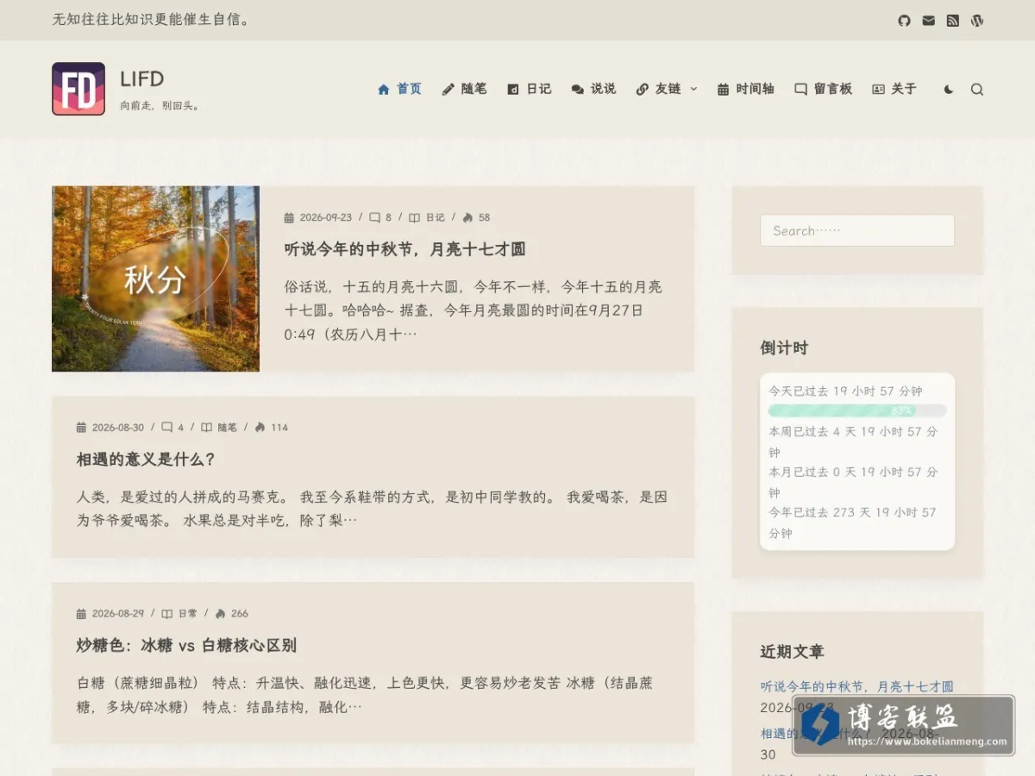Open the GitHub icon link
This screenshot has height=776, width=1035.
[x=904, y=20]
